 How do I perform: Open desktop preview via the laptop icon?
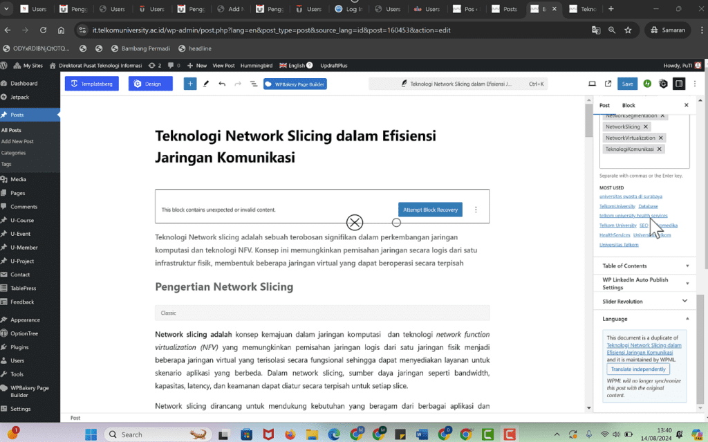pos(592,83)
